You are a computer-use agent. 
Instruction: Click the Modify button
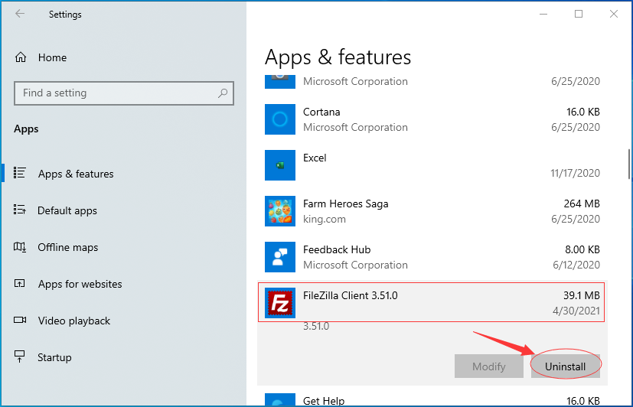pyautogui.click(x=489, y=366)
